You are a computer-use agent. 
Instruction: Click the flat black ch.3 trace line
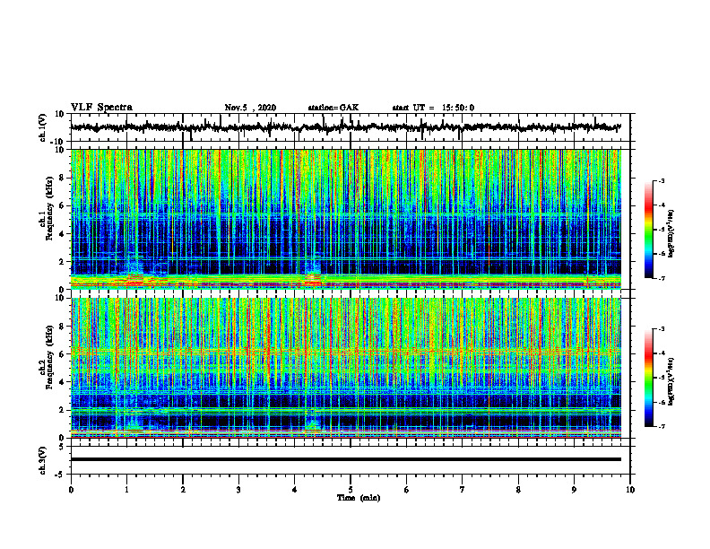346,459
